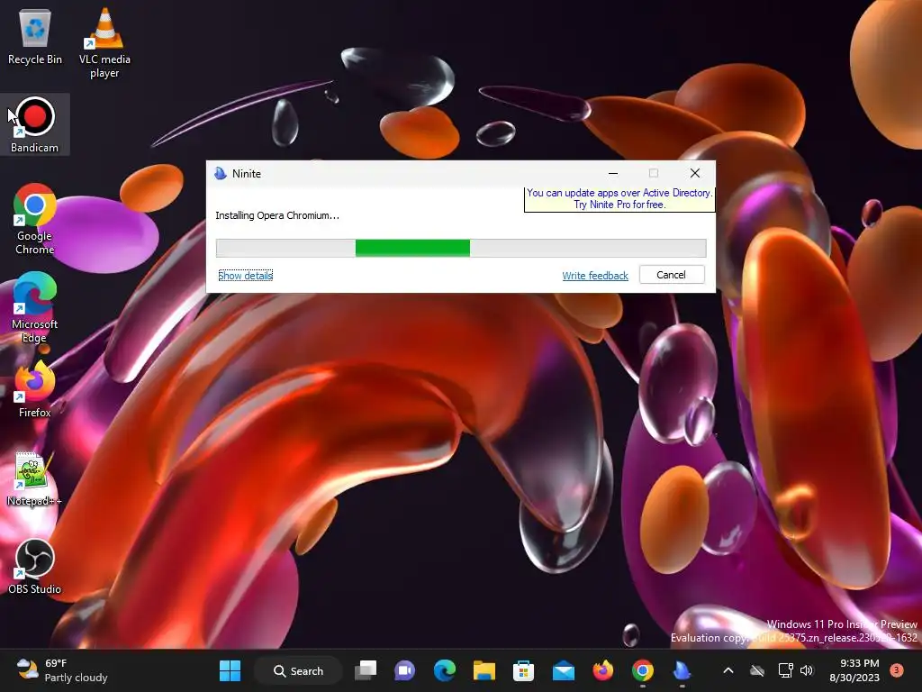This screenshot has height=692, width=922.
Task: Close the Ninite window
Action: (x=695, y=173)
